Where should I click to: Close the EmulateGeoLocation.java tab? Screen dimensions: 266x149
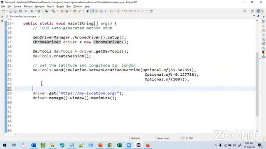(x=39, y=17)
